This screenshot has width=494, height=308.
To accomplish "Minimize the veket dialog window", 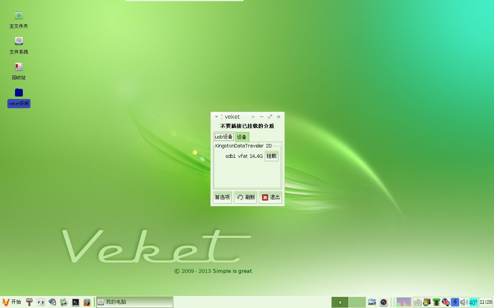I will [x=262, y=117].
